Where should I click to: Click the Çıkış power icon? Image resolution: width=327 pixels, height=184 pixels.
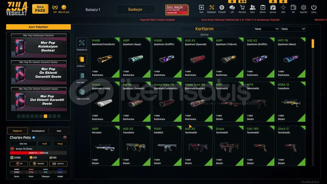[x=314, y=8]
